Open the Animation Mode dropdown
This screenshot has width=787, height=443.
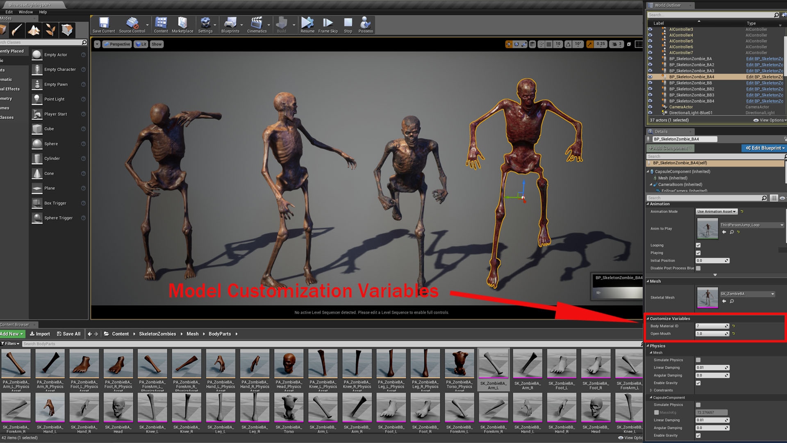pyautogui.click(x=716, y=211)
